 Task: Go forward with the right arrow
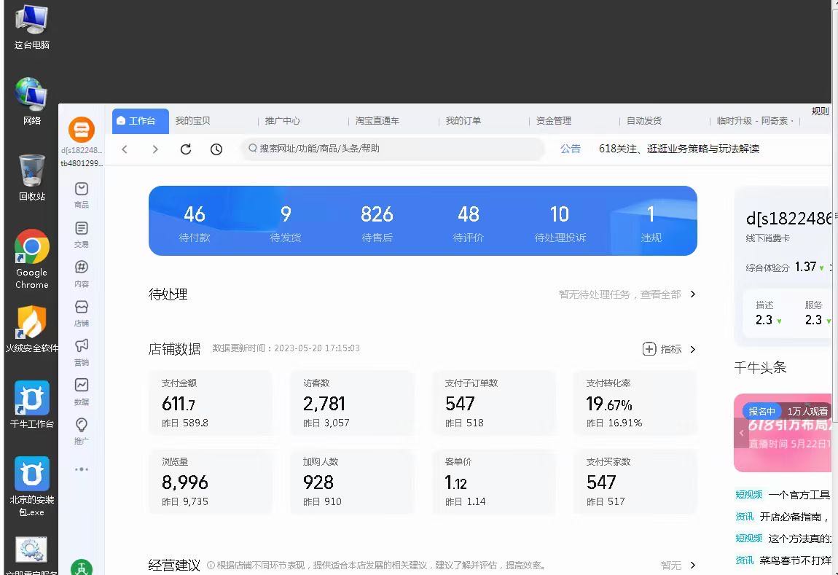pos(155,149)
